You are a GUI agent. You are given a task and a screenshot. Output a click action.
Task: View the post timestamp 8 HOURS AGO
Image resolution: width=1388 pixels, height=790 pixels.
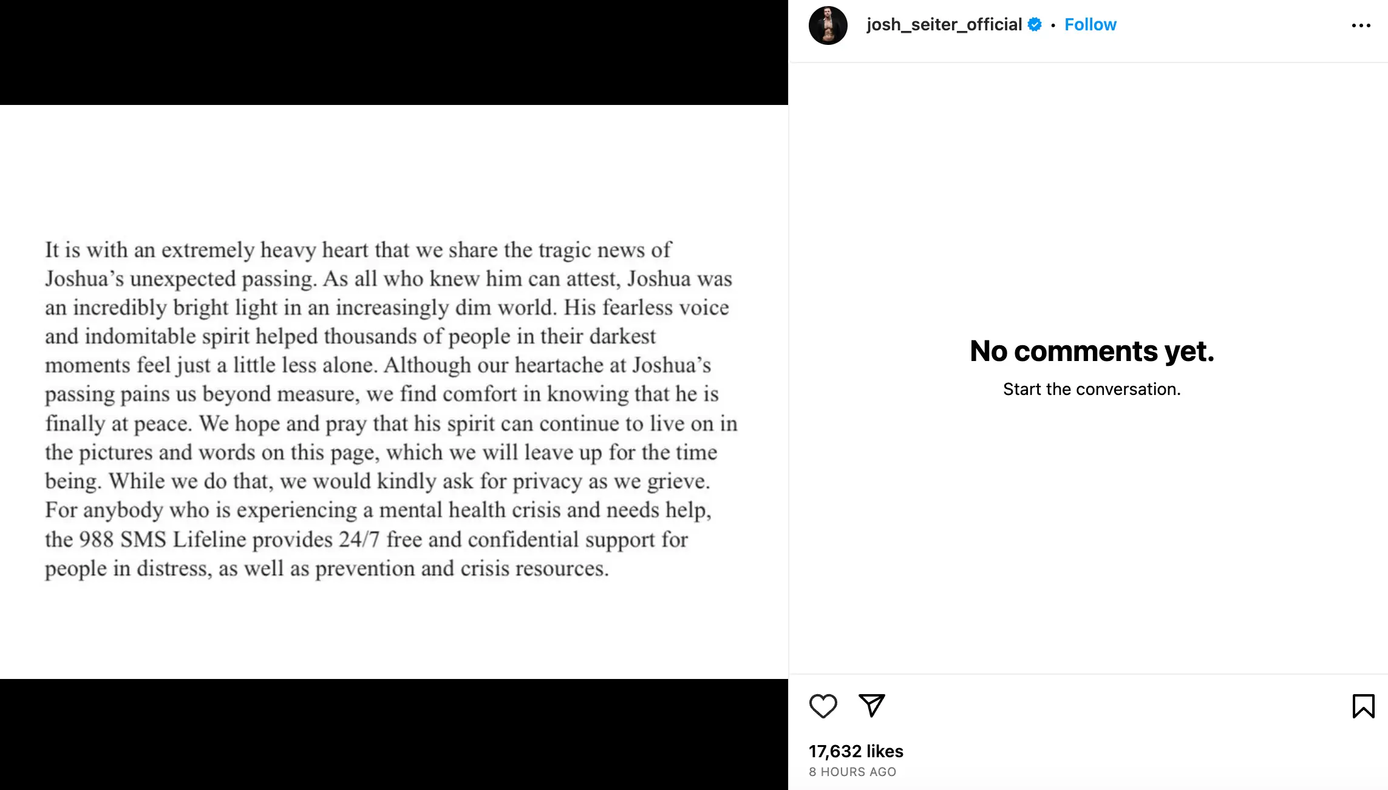click(852, 772)
